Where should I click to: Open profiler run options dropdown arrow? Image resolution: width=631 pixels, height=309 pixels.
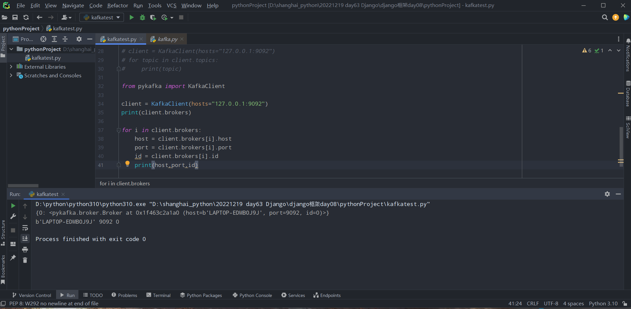[172, 17]
